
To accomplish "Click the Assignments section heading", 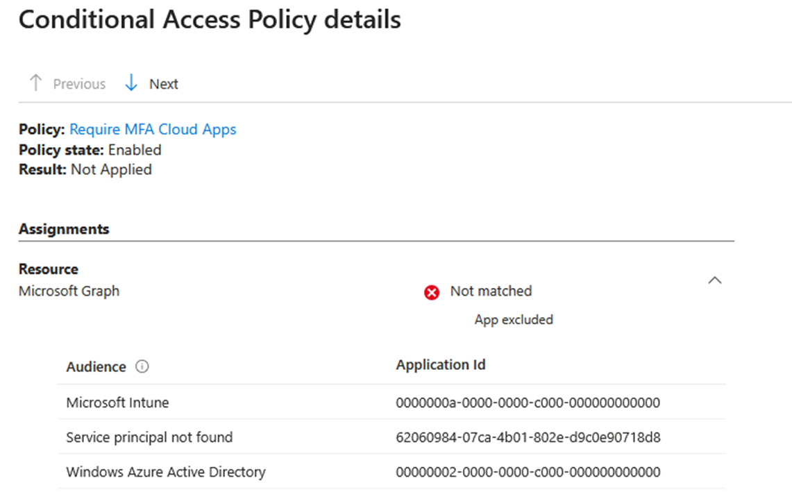I will point(64,229).
